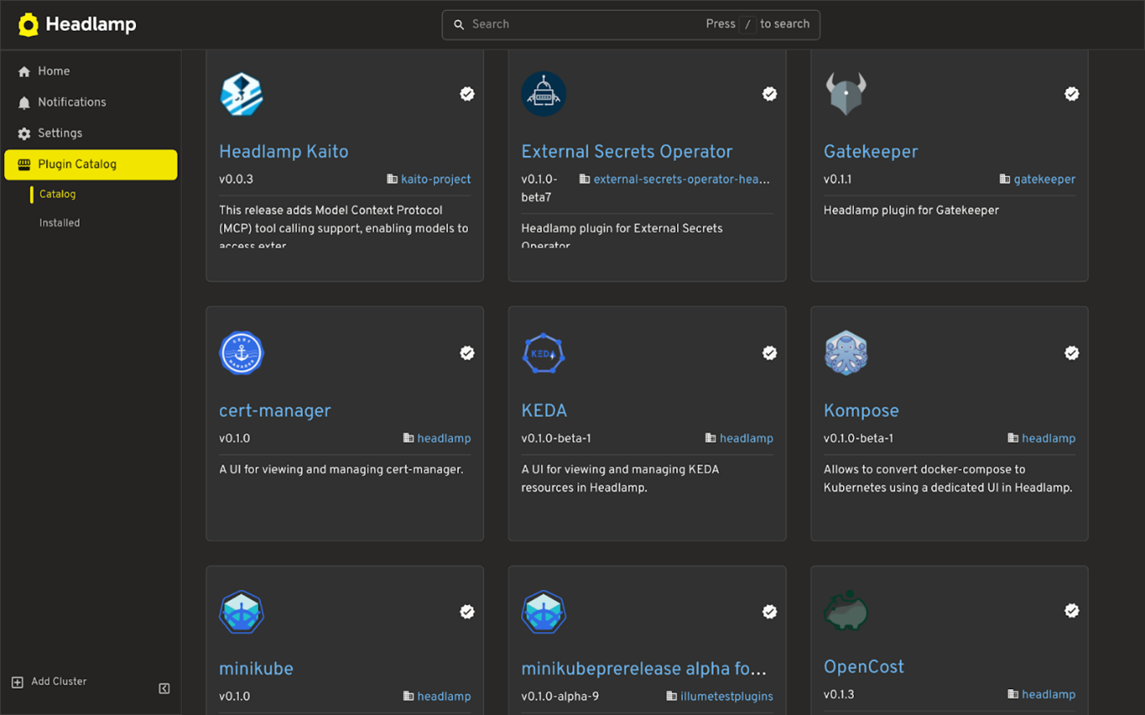Open minikubeprerelease alpha plugin title link
Image resolution: width=1145 pixels, height=715 pixels.
(644, 669)
